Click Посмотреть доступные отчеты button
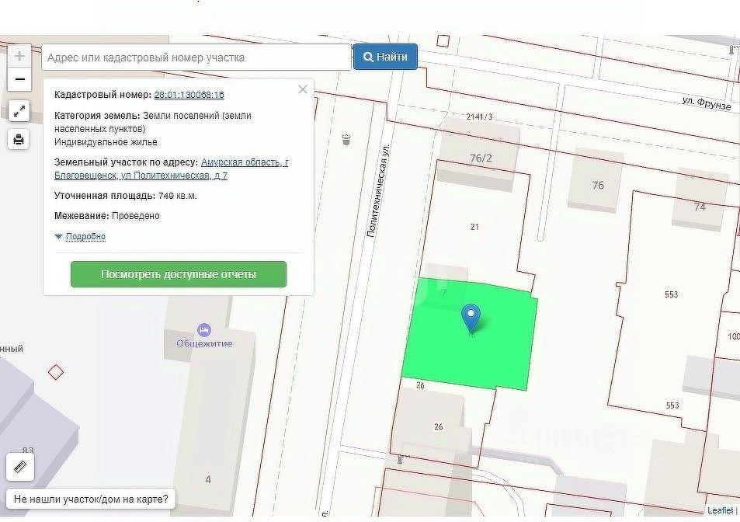Image resolution: width=740 pixels, height=522 pixels. pos(179,274)
